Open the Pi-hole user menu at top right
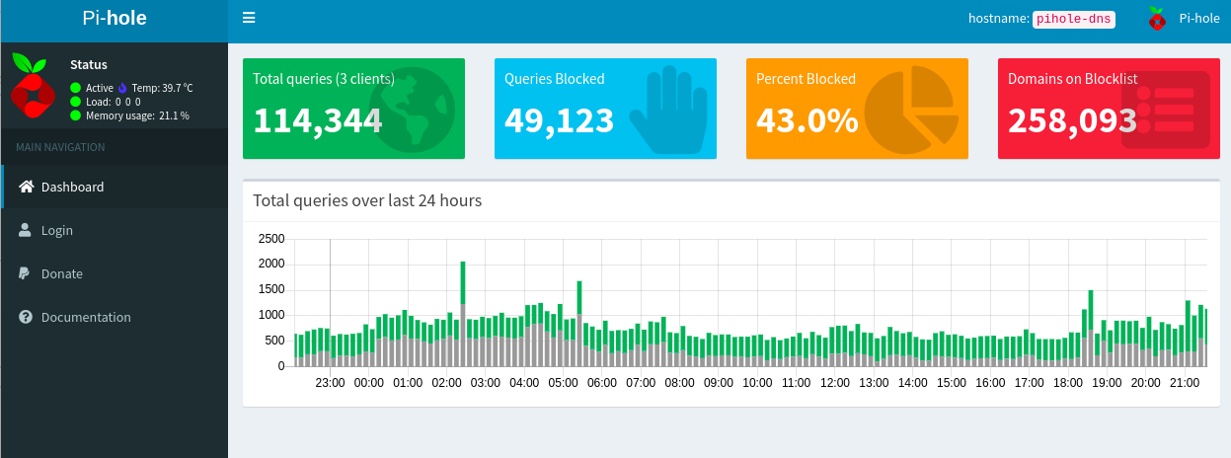Screen dimensions: 1231x458 tap(1184, 18)
